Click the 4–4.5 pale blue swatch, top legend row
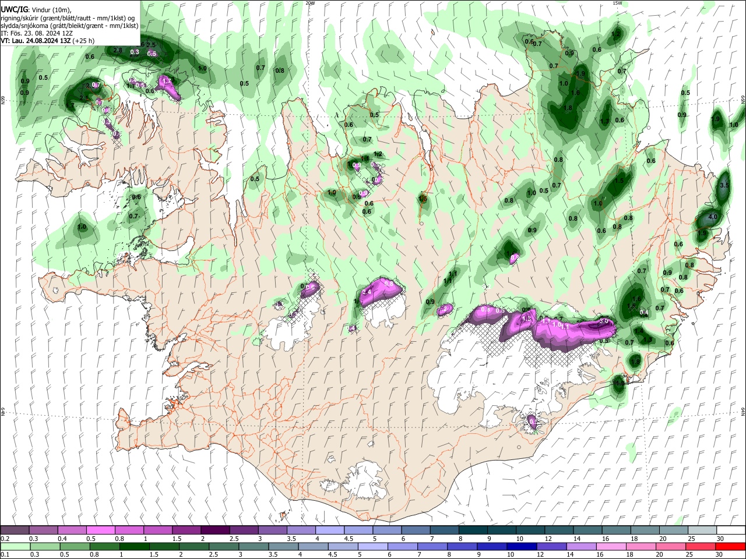Screen dimensions: 746x559 pyautogui.click(x=329, y=530)
